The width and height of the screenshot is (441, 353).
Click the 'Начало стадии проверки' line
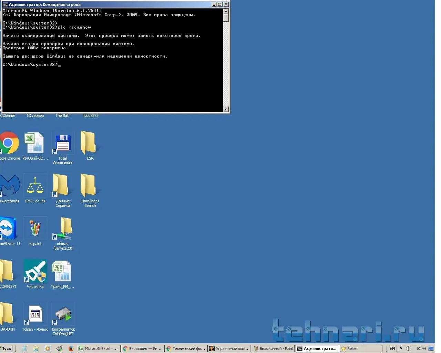point(69,44)
